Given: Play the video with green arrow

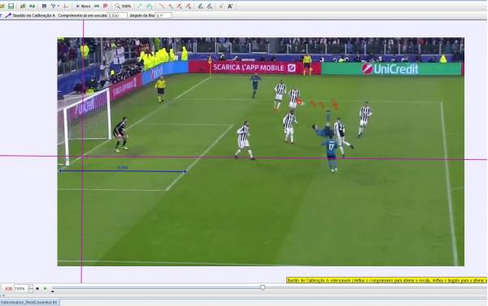Looking at the screenshot, I should coord(46,289).
